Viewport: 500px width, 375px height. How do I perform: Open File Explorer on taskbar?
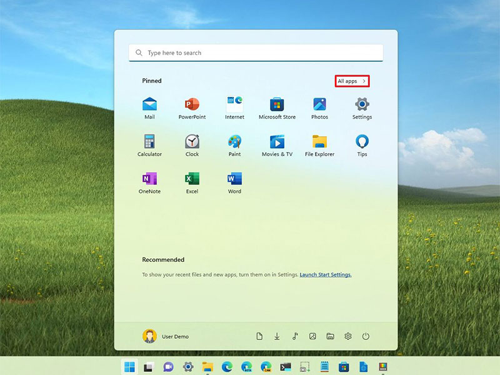(x=207, y=367)
